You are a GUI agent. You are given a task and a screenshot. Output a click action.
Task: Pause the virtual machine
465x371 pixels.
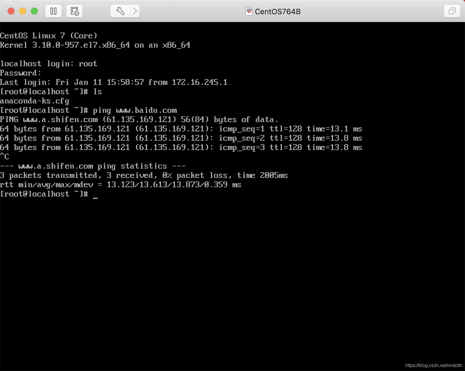[53, 11]
